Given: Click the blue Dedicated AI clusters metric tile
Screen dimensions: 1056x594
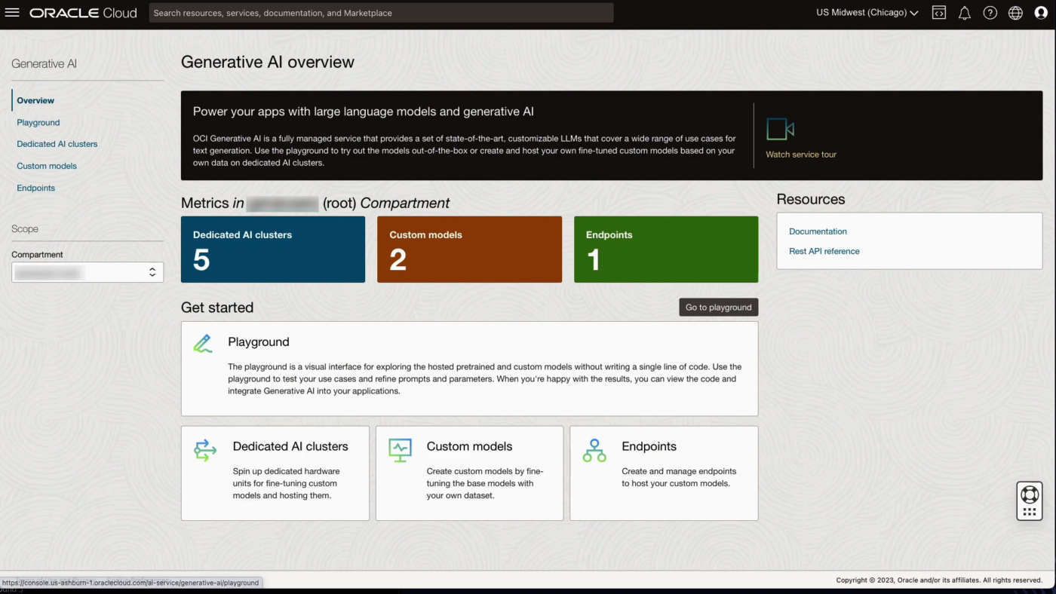Looking at the screenshot, I should click(x=273, y=250).
